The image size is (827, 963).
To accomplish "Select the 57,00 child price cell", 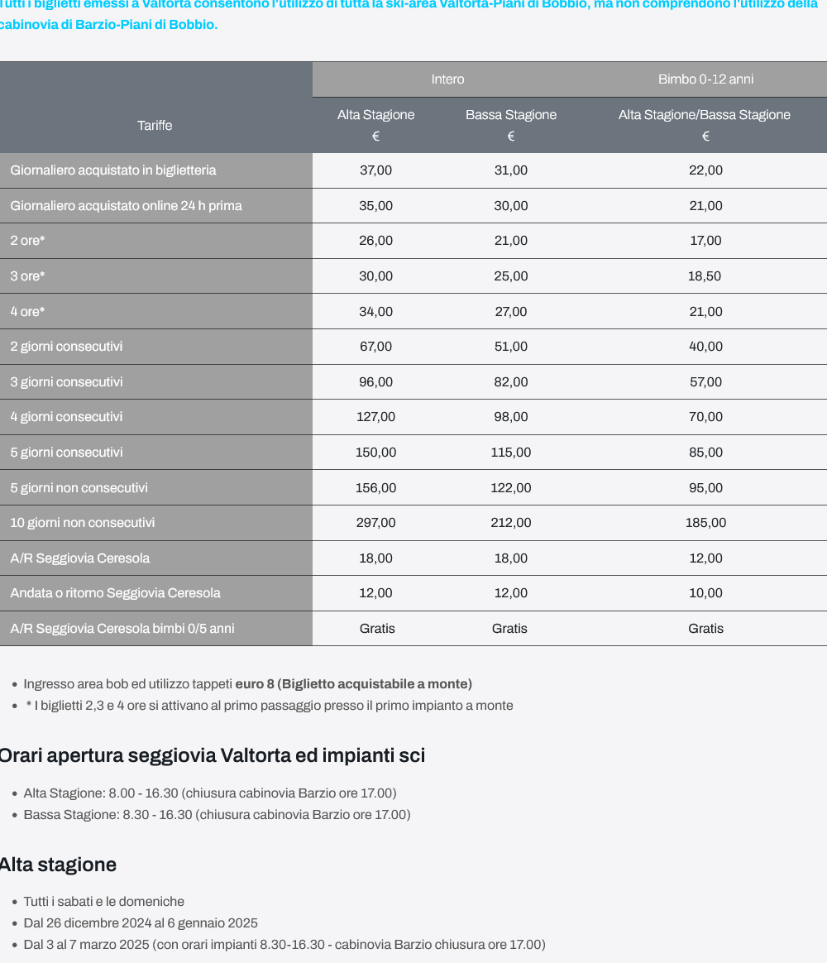I will (x=705, y=382).
